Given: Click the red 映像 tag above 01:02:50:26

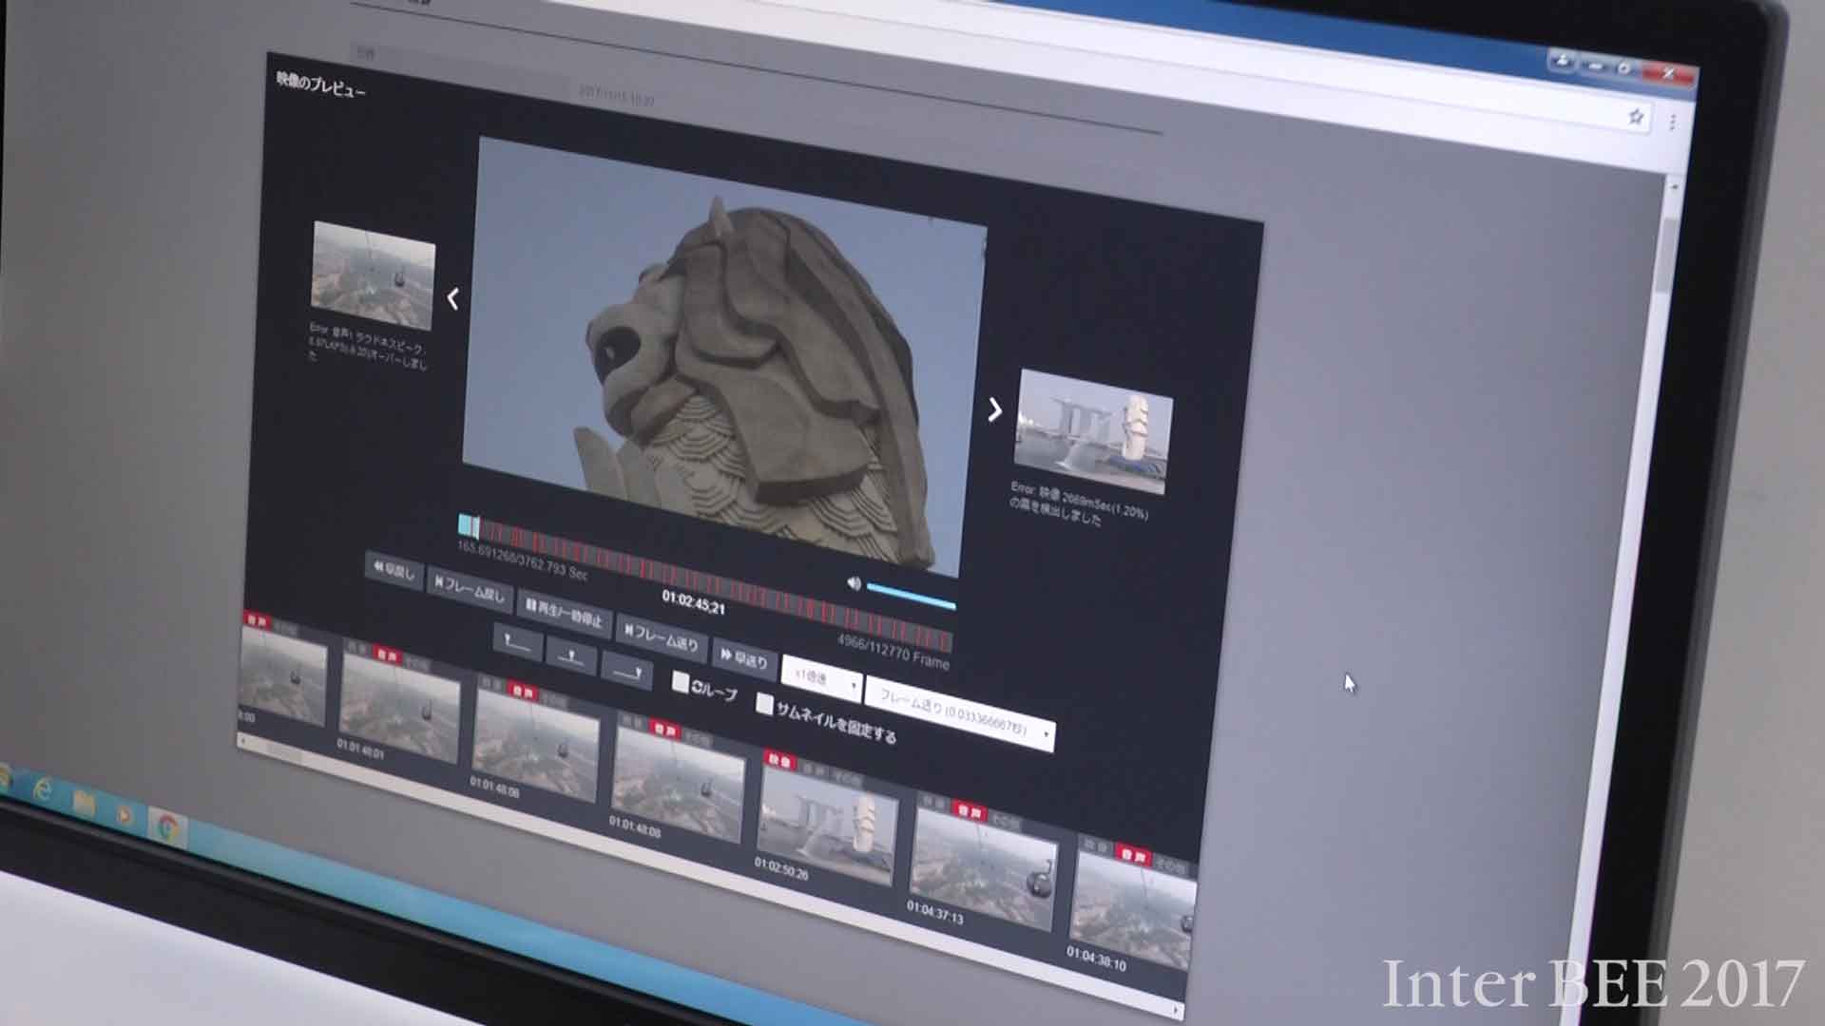Looking at the screenshot, I should [778, 760].
